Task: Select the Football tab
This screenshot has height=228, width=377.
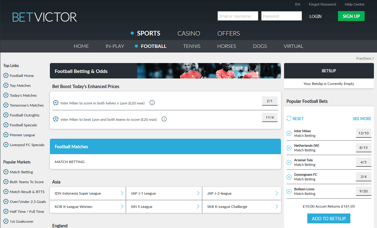Action: click(x=154, y=46)
